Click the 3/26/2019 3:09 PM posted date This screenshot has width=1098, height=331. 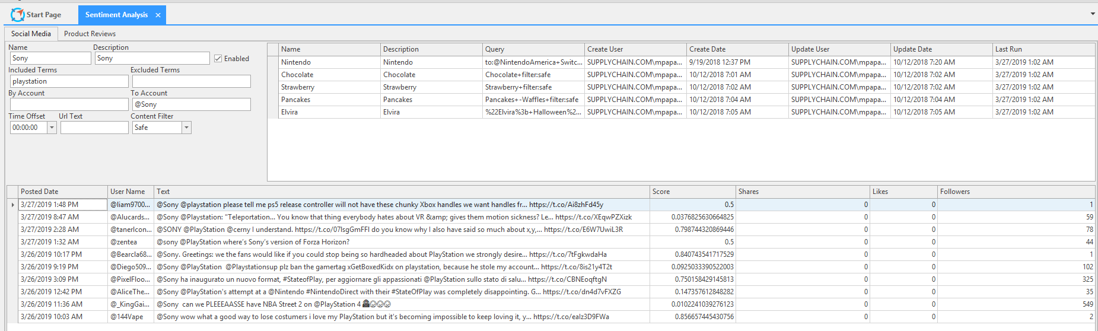(x=63, y=279)
